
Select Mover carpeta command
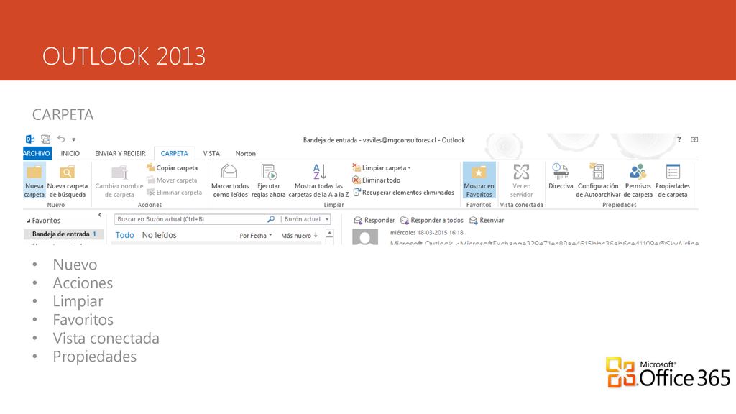(172, 180)
